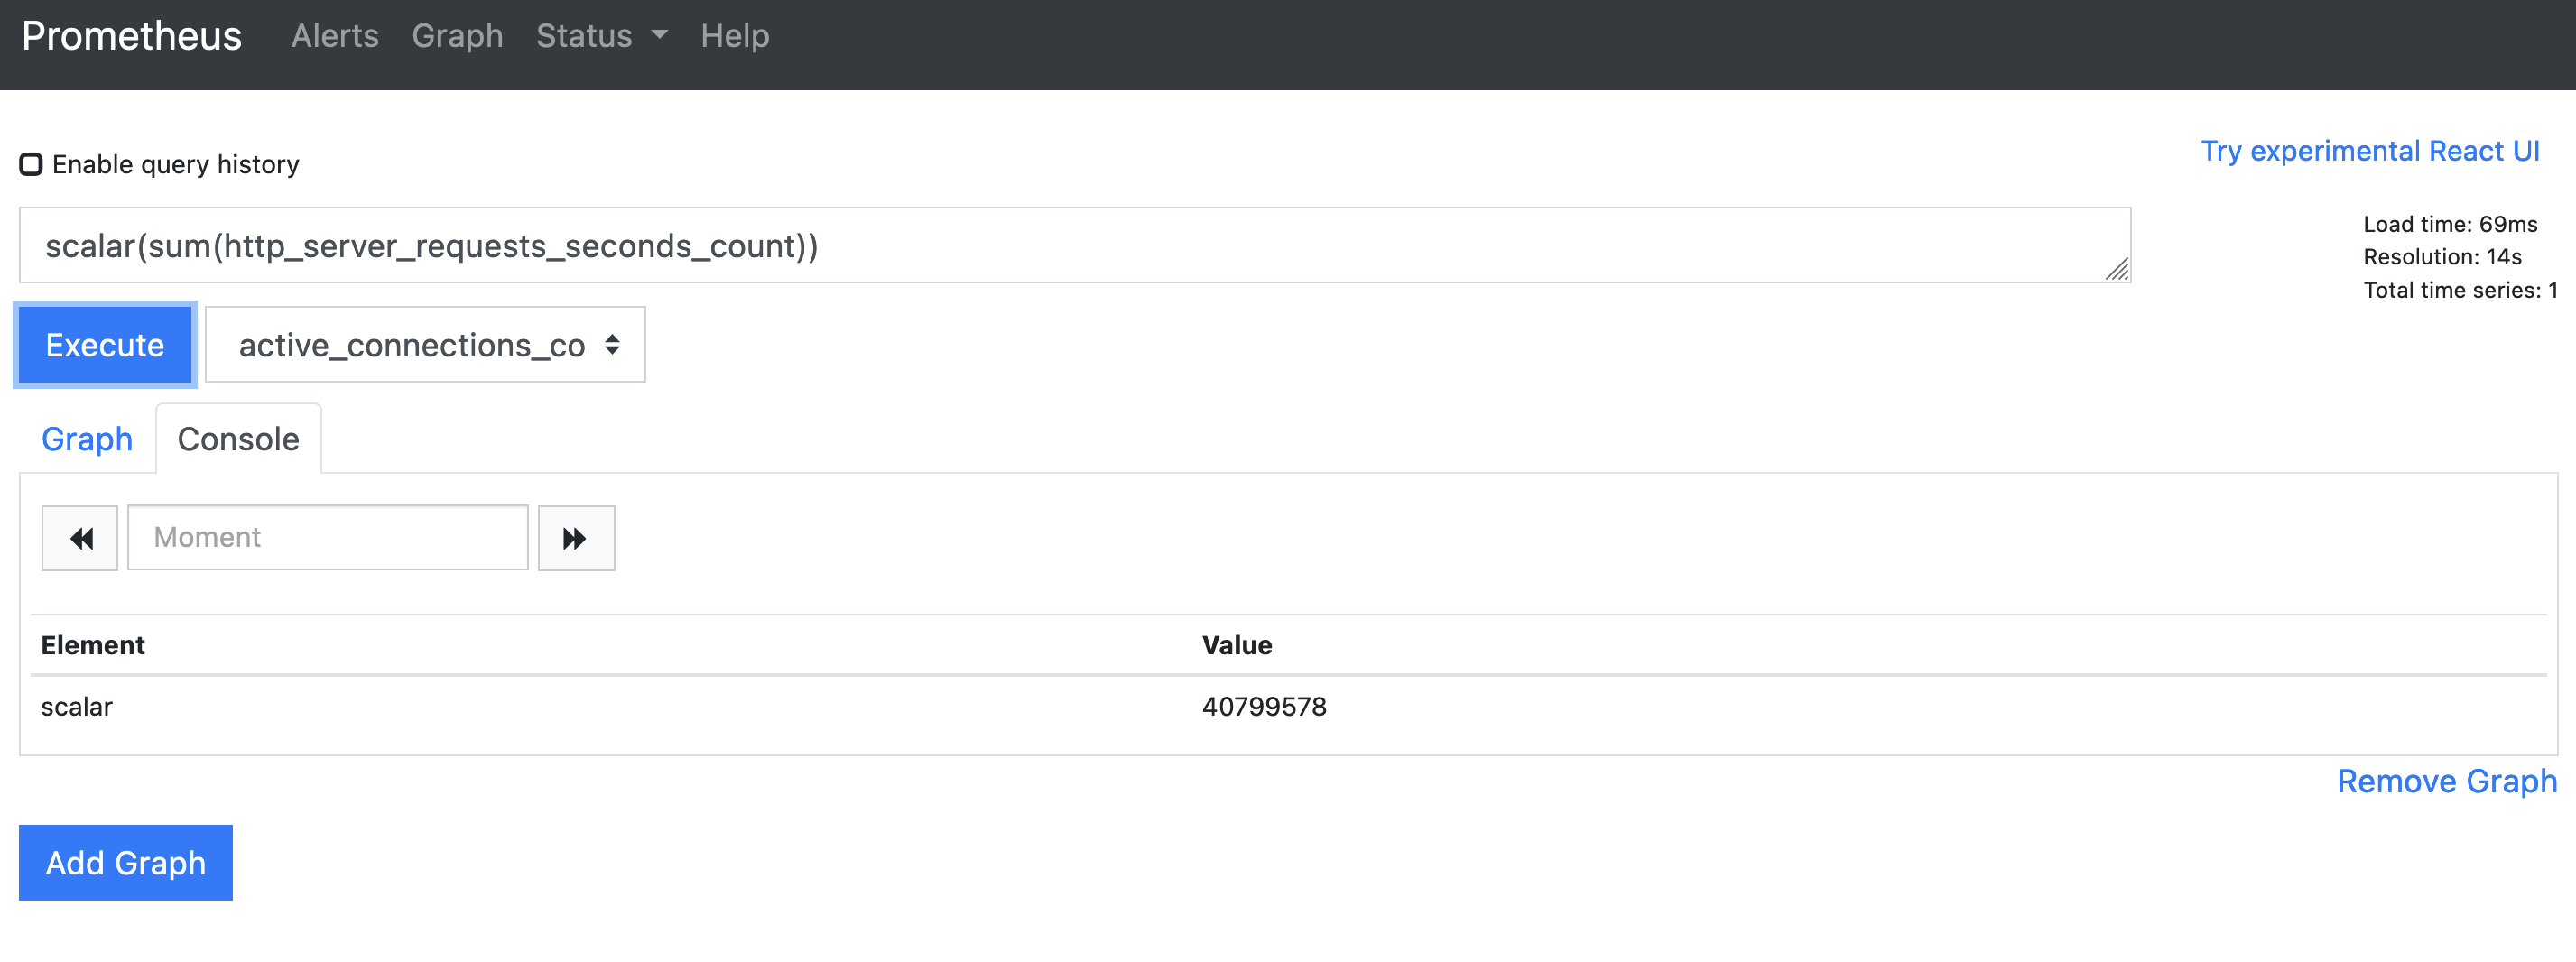Click the forward time double-arrow icon
The image size is (2576, 962).
tap(576, 538)
